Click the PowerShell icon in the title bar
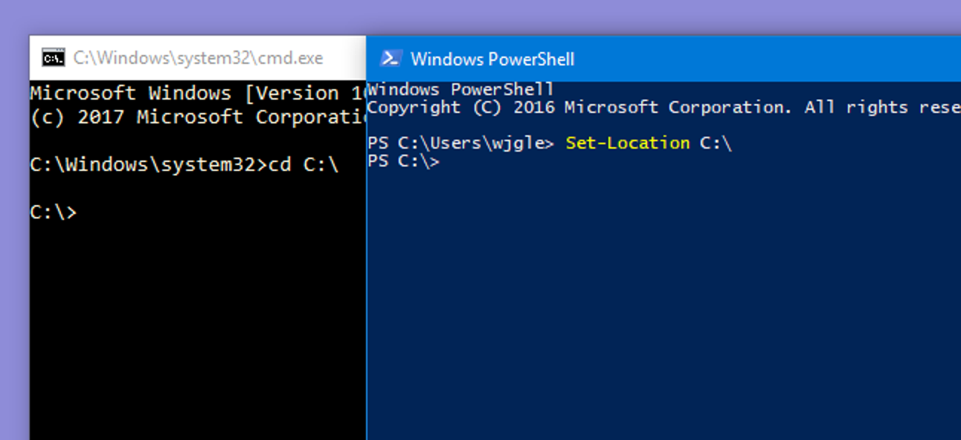Image resolution: width=961 pixels, height=440 pixels. coord(392,56)
